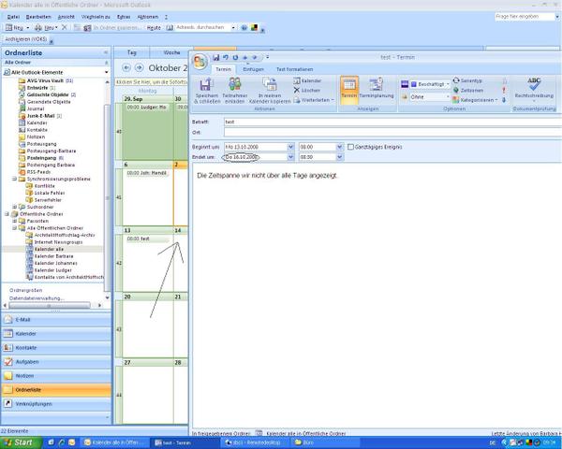Open 00:00 test appointment on 13th
Screen dimensions: 562x449
[148, 239]
